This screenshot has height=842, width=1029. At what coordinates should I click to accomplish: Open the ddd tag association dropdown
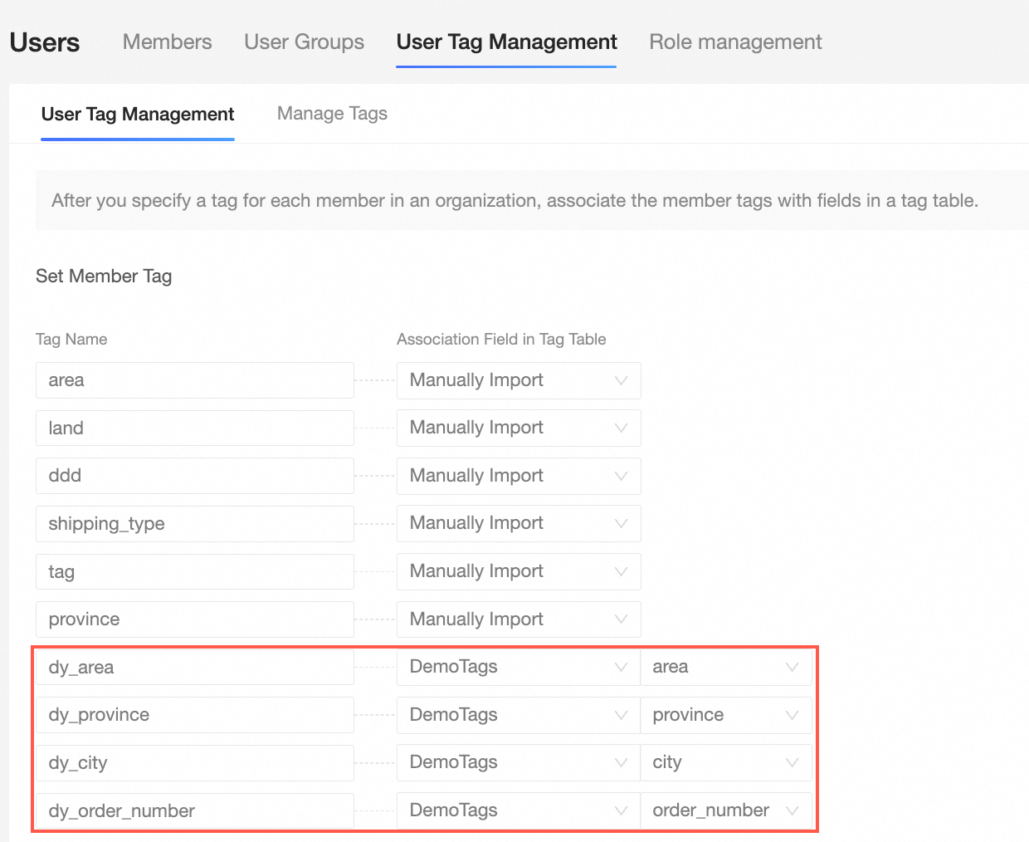tap(519, 476)
